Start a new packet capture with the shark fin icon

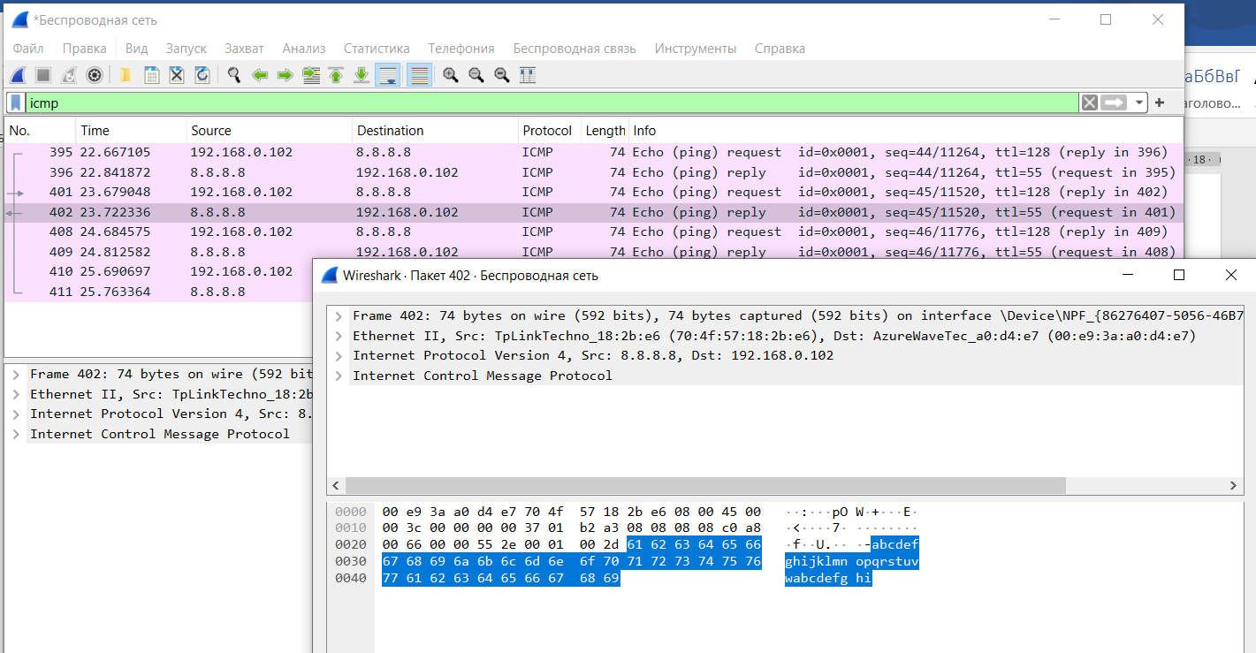pos(17,75)
